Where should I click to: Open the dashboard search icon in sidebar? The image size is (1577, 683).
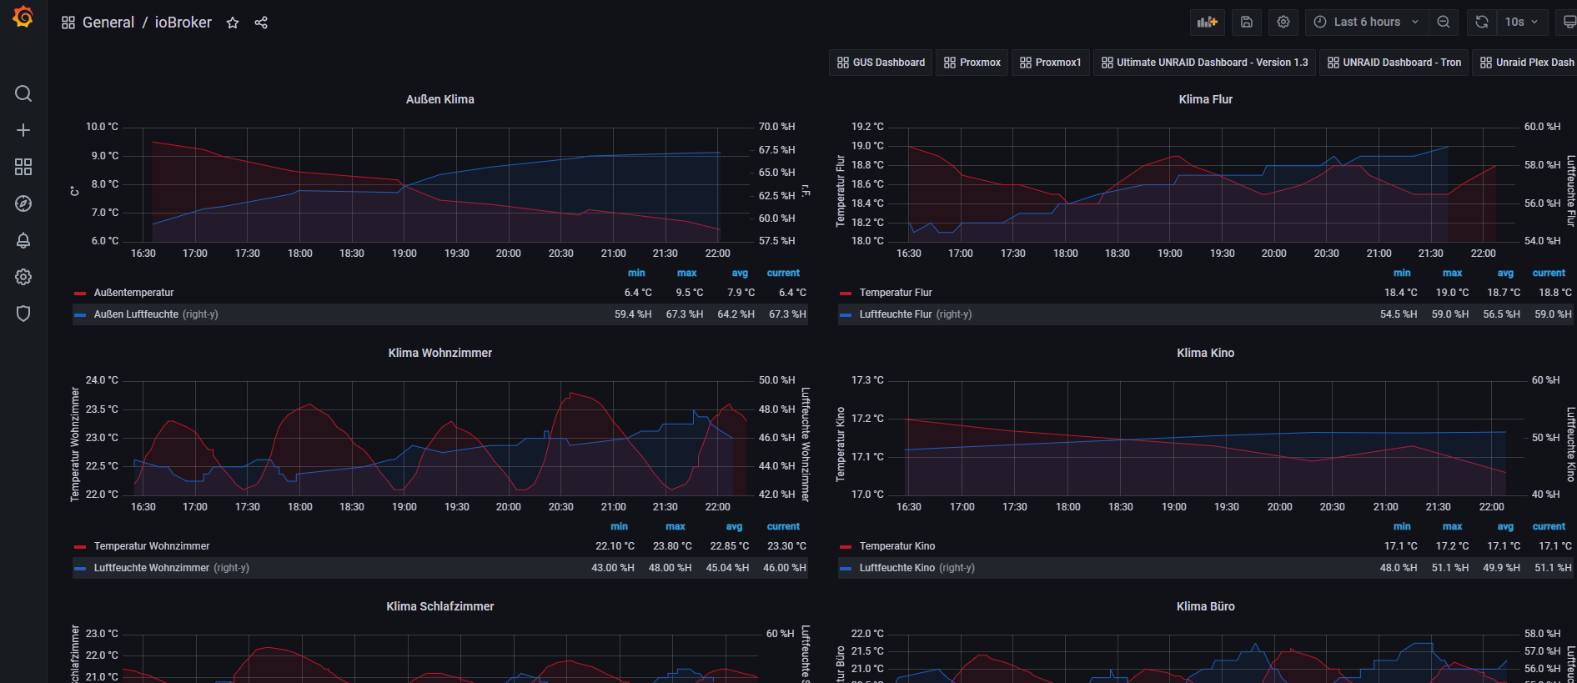click(23, 93)
